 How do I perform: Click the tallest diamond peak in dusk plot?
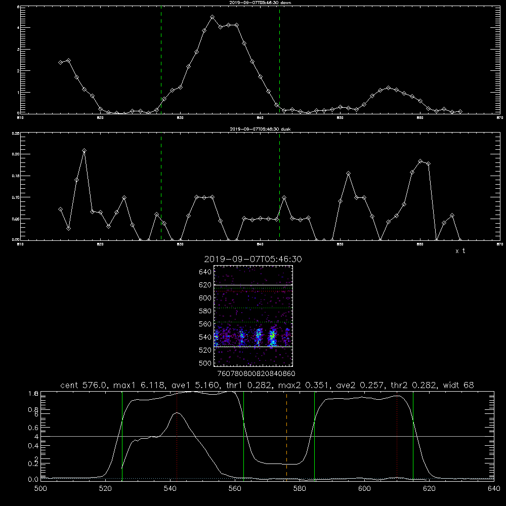point(84,151)
